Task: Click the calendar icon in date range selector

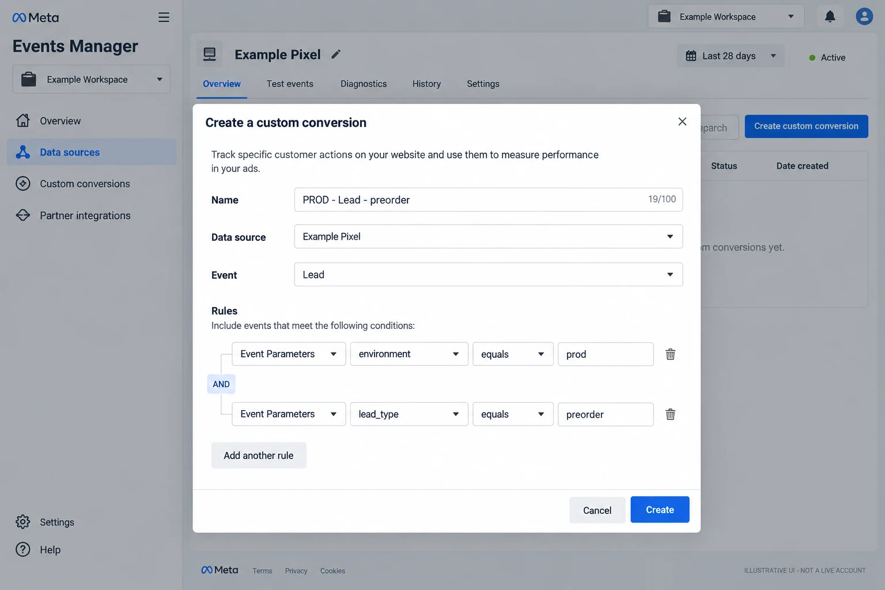Action: (x=691, y=56)
